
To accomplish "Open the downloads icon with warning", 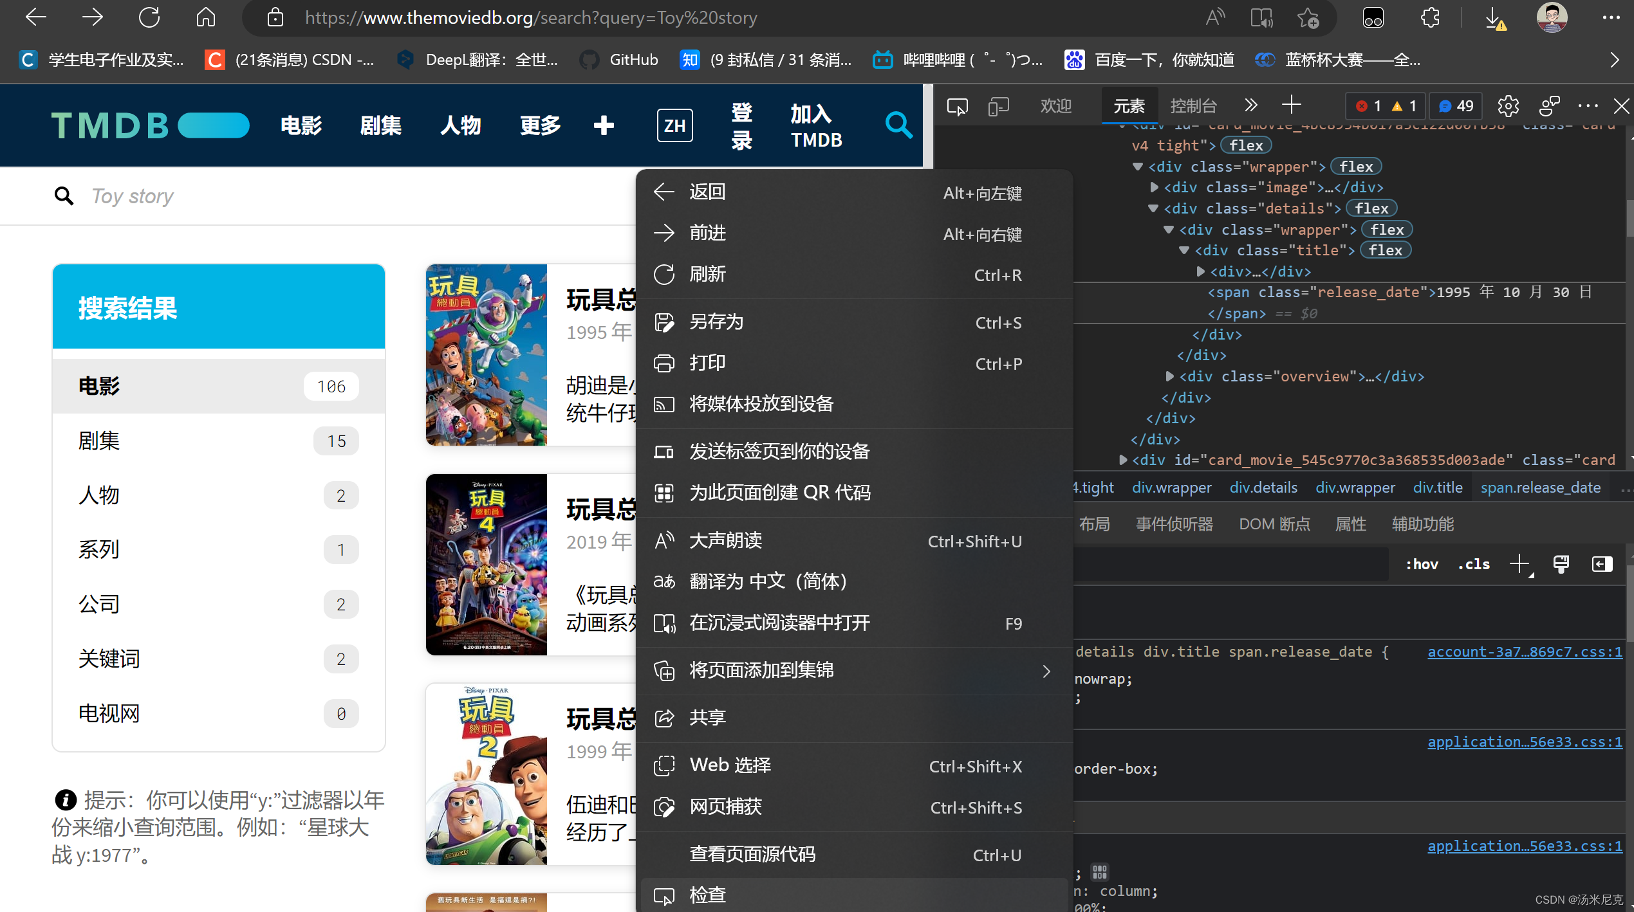I will coord(1495,19).
